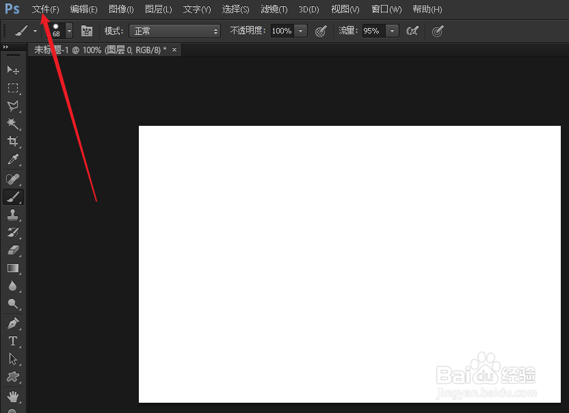Open the 编辑(E) menu
The width and height of the screenshot is (569, 413).
[84, 9]
